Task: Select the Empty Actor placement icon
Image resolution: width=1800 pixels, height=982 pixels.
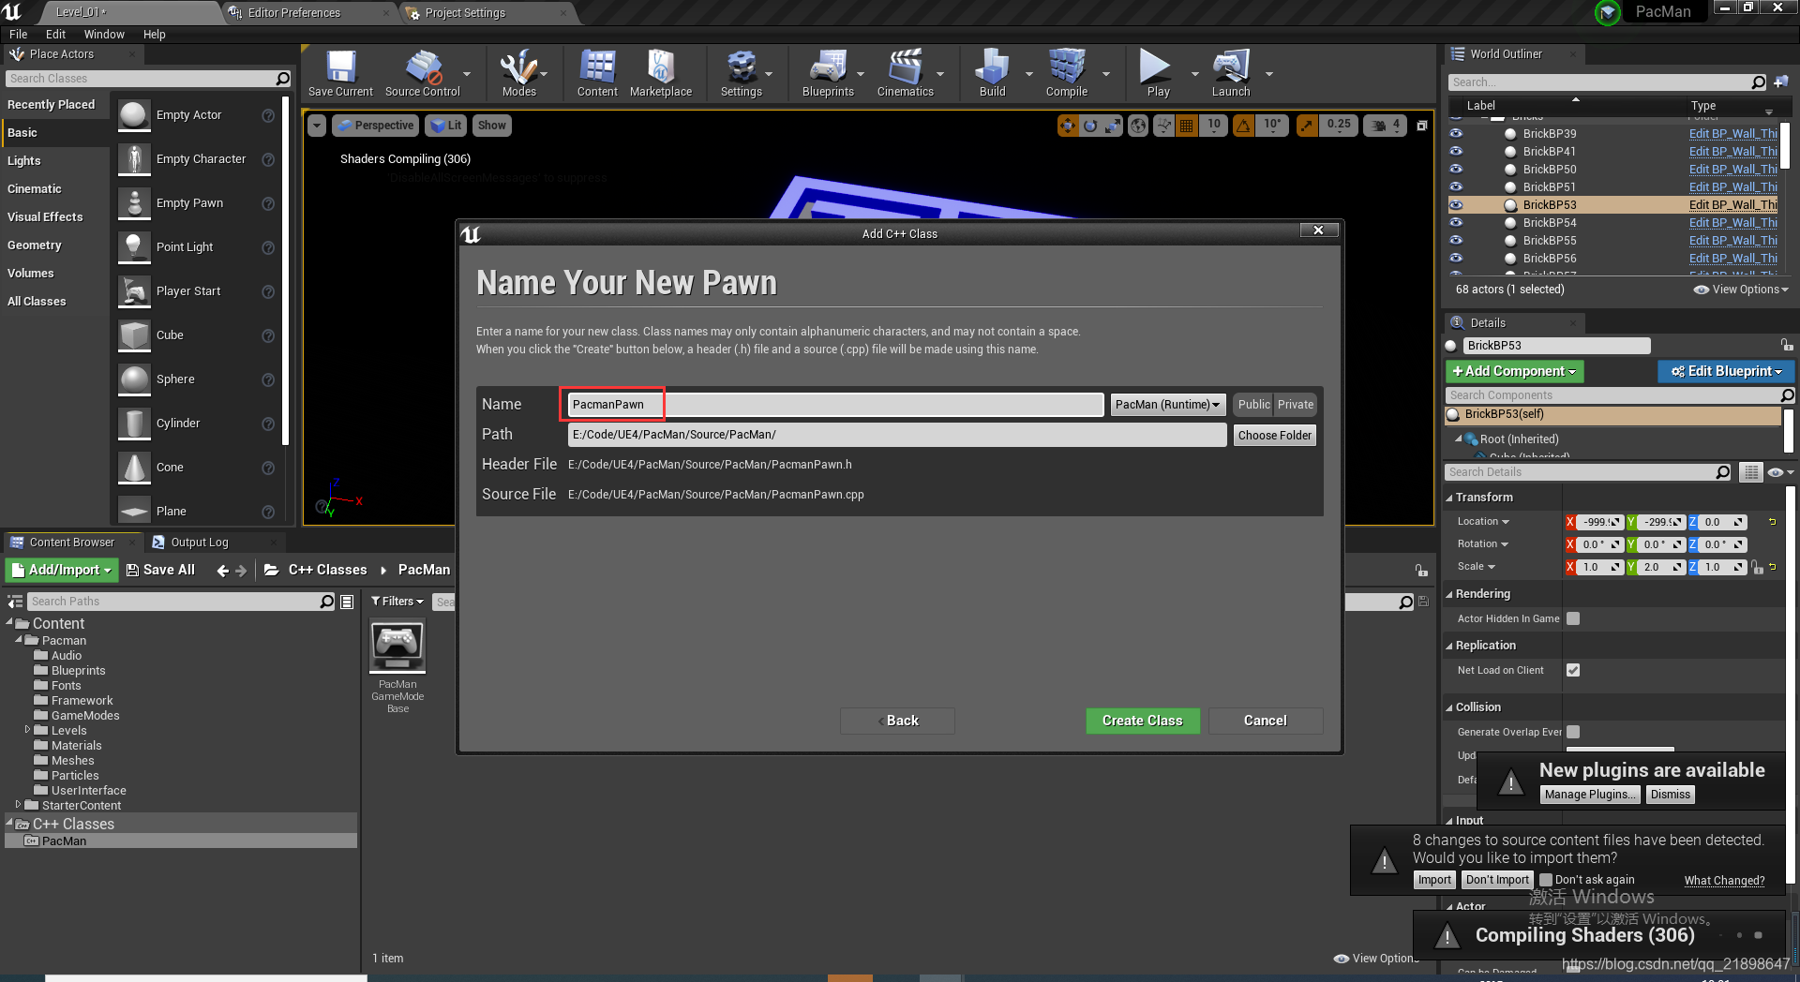Action: [134, 115]
